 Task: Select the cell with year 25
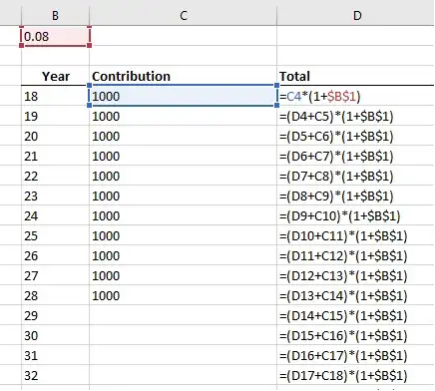pyautogui.click(x=55, y=235)
